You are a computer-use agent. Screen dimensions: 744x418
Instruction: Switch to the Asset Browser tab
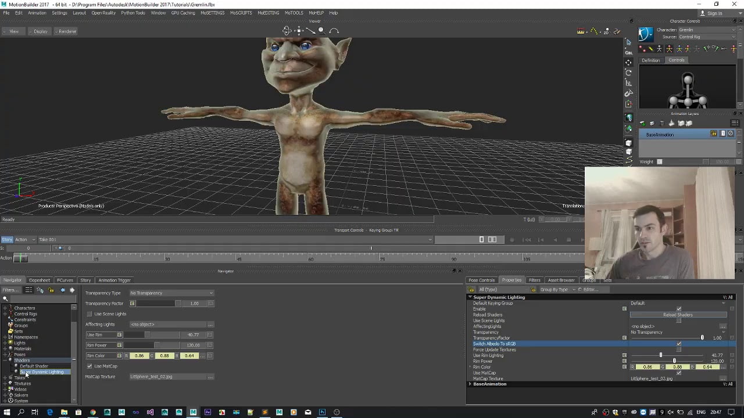[x=561, y=280]
